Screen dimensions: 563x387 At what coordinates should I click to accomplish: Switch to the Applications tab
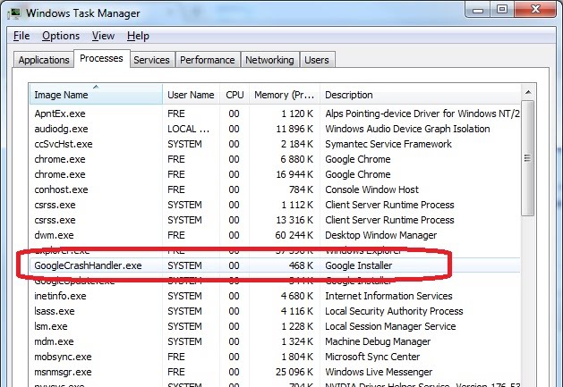point(44,60)
